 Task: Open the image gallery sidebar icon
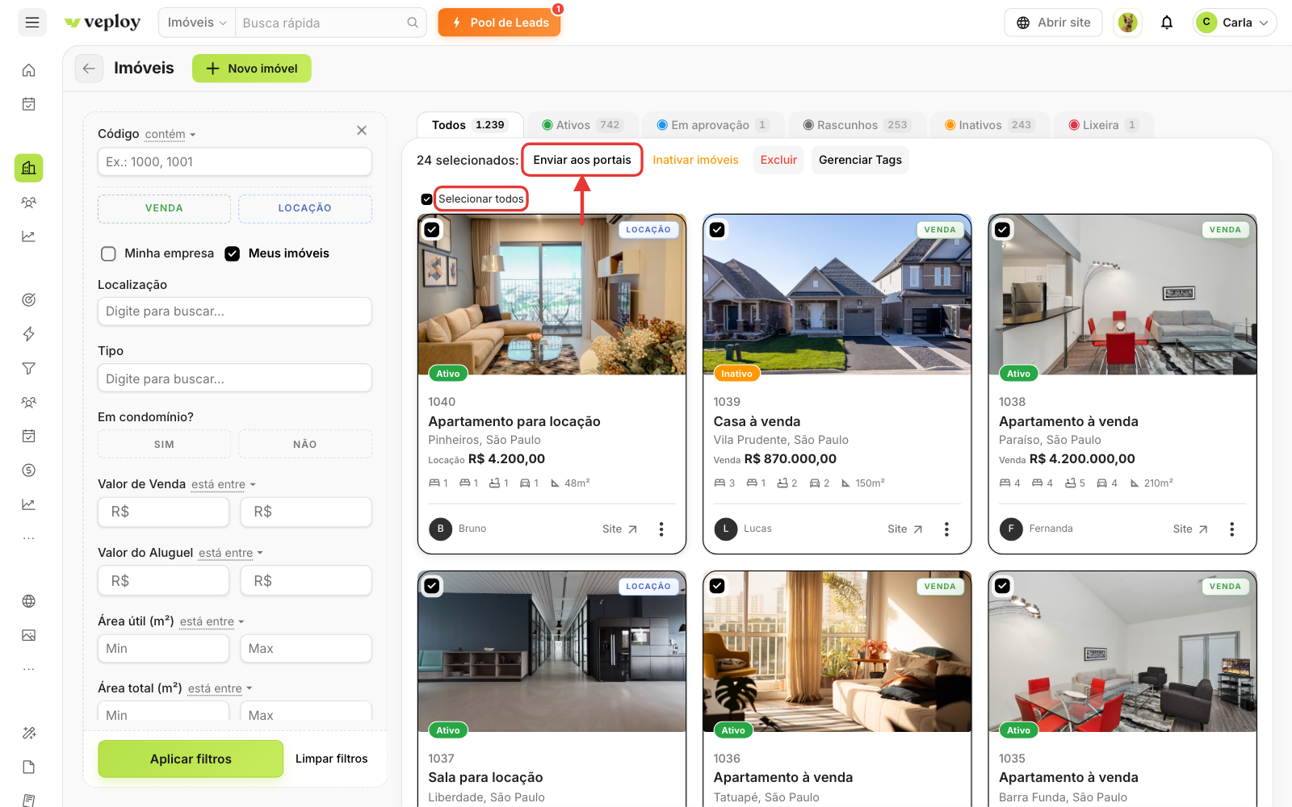29,635
